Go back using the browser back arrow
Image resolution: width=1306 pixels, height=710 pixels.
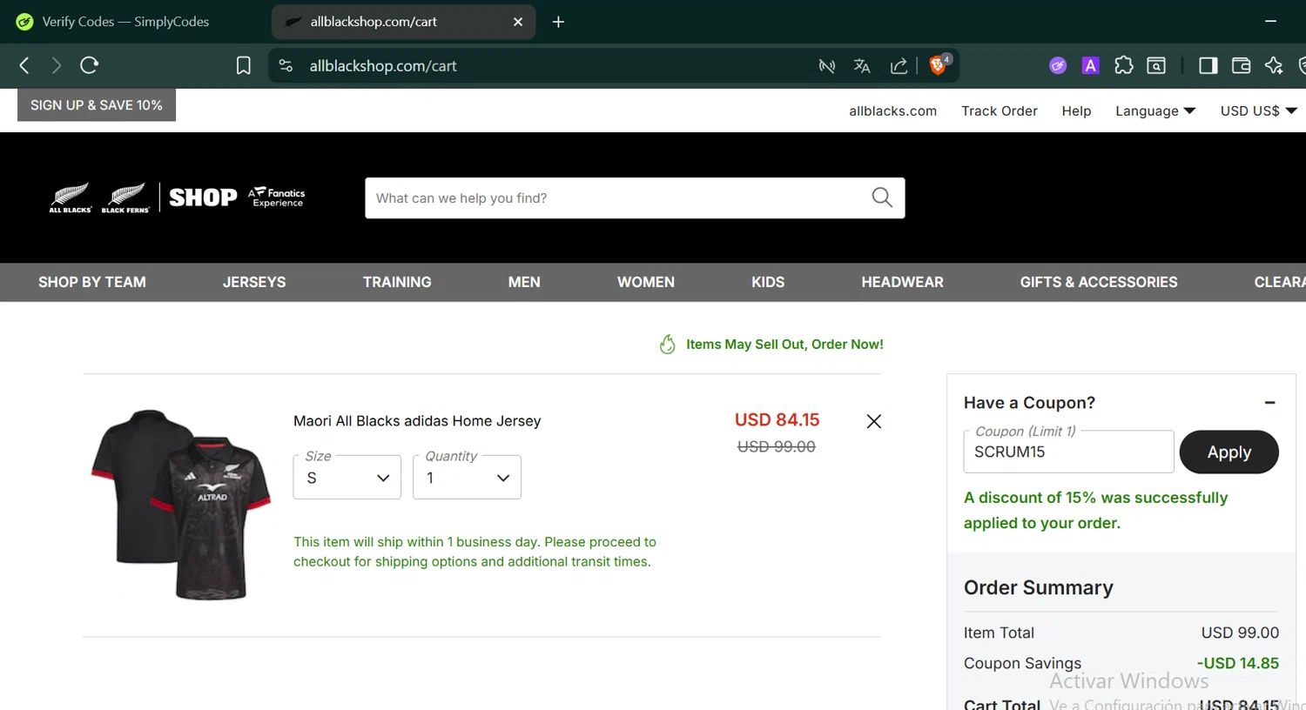24,65
